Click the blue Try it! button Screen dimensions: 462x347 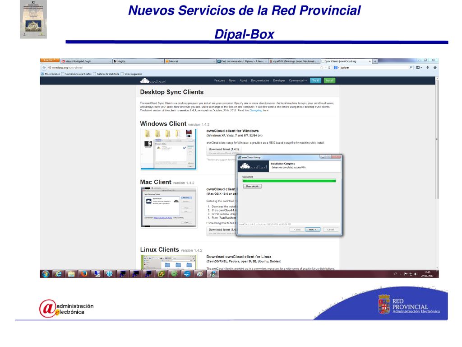point(315,80)
